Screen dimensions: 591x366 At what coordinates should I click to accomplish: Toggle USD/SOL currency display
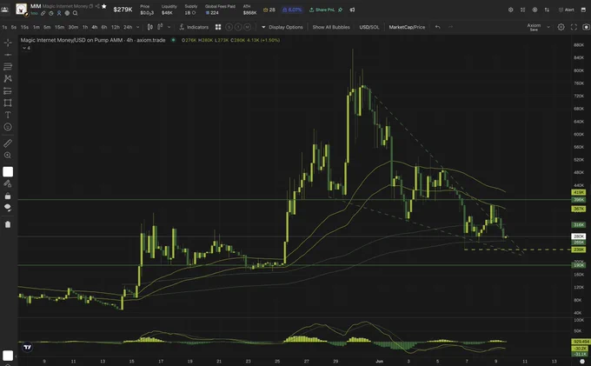[x=369, y=27]
